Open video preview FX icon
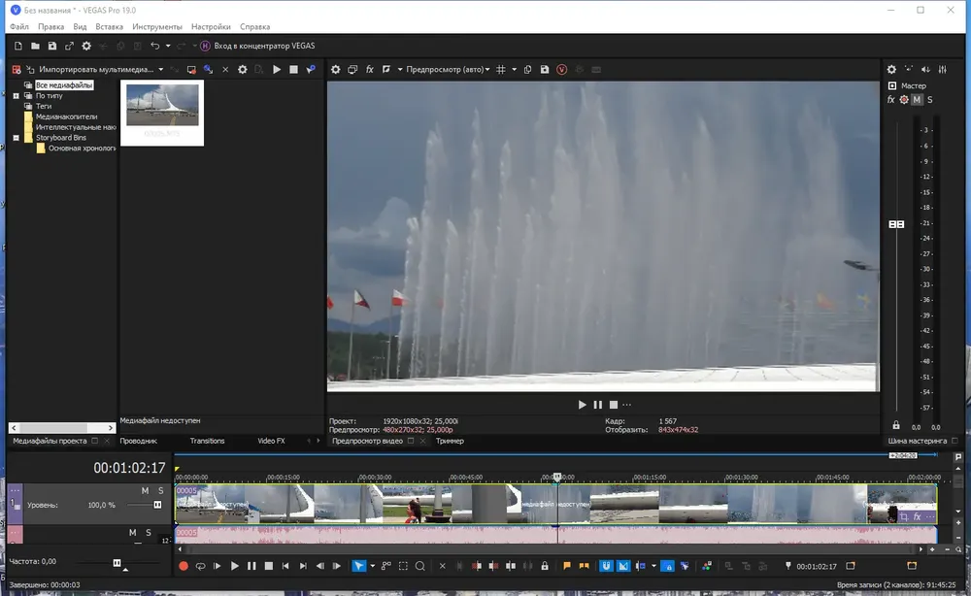 click(370, 69)
